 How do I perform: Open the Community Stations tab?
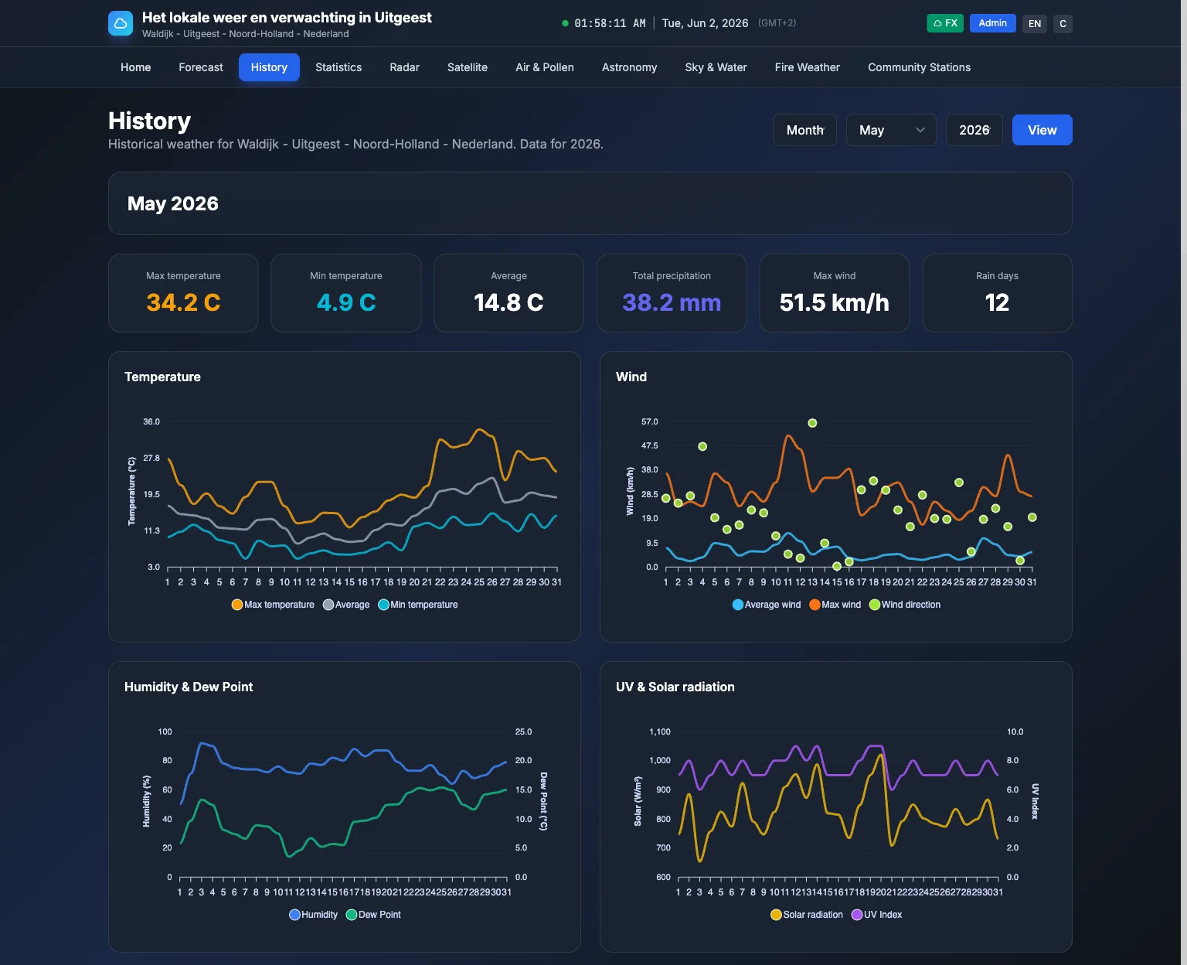click(920, 67)
